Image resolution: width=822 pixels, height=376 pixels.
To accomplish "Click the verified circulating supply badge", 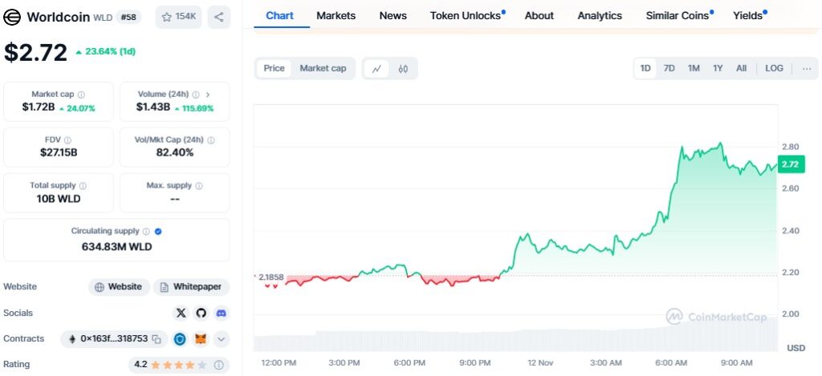I will (x=158, y=232).
